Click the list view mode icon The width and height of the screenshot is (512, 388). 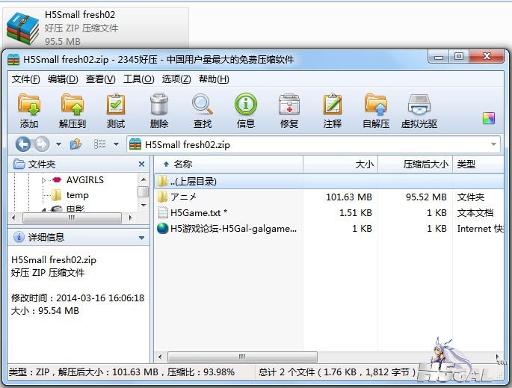[100, 144]
